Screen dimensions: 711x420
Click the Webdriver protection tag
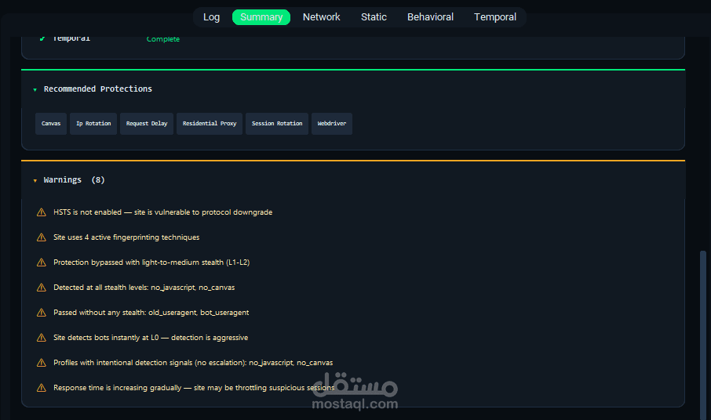[332, 124]
